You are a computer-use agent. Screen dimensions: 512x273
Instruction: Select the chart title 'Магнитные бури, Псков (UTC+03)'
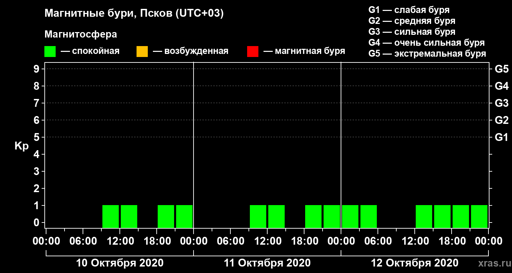[134, 14]
